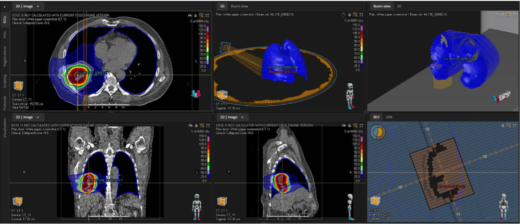Screen dimensions: 520x224
Task: Maximize the BEV panel with fullscreen icon
Action: [x=516, y=125]
